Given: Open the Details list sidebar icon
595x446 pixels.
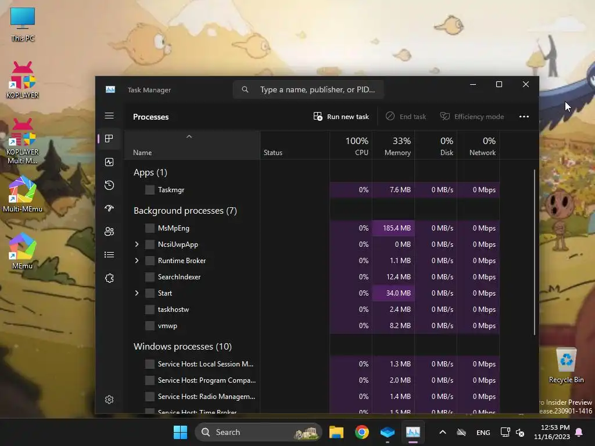Looking at the screenshot, I should 109,255.
